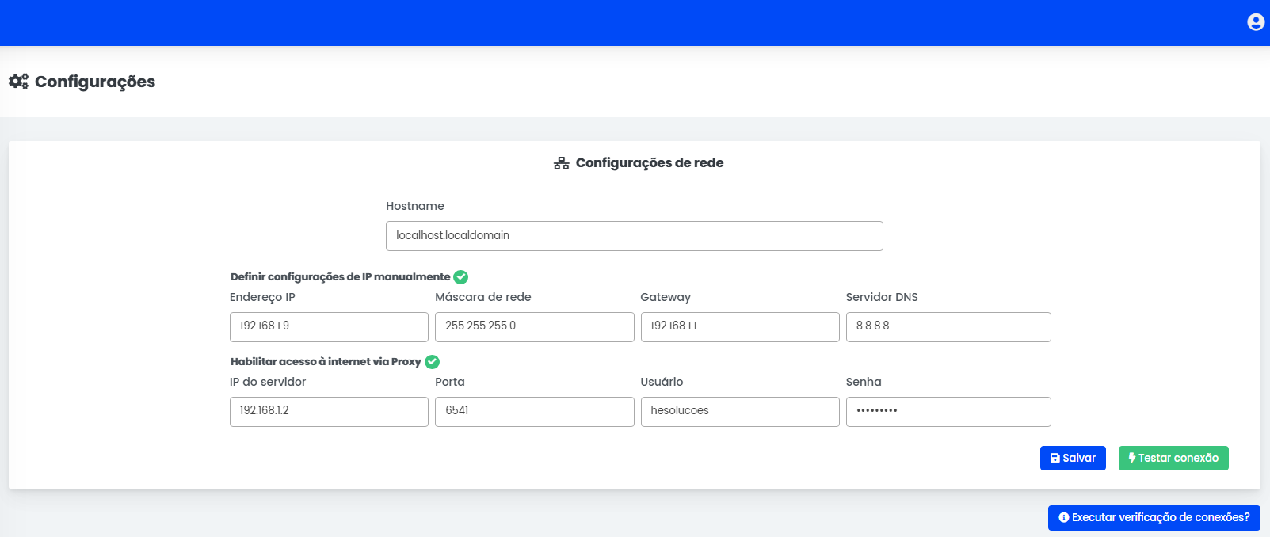Click the Hostname input field
1270x537 pixels.
click(634, 236)
